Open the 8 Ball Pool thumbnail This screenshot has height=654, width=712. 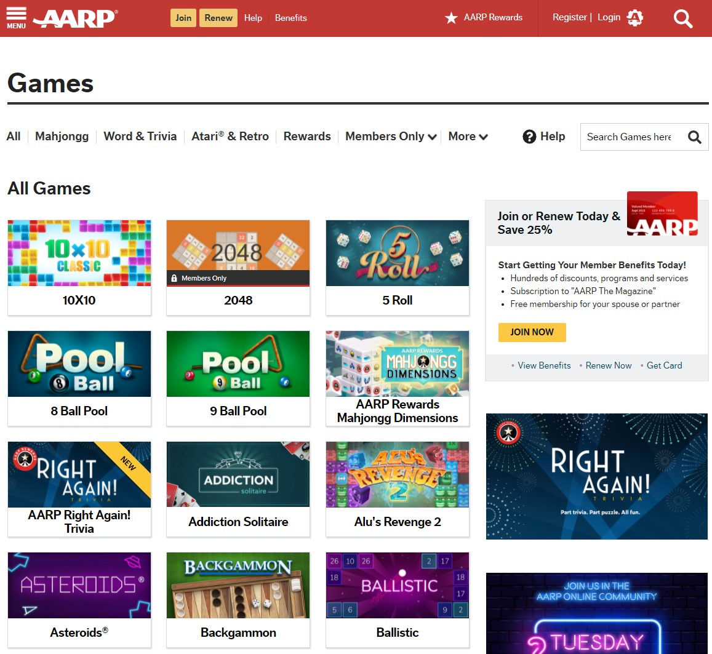pos(79,364)
